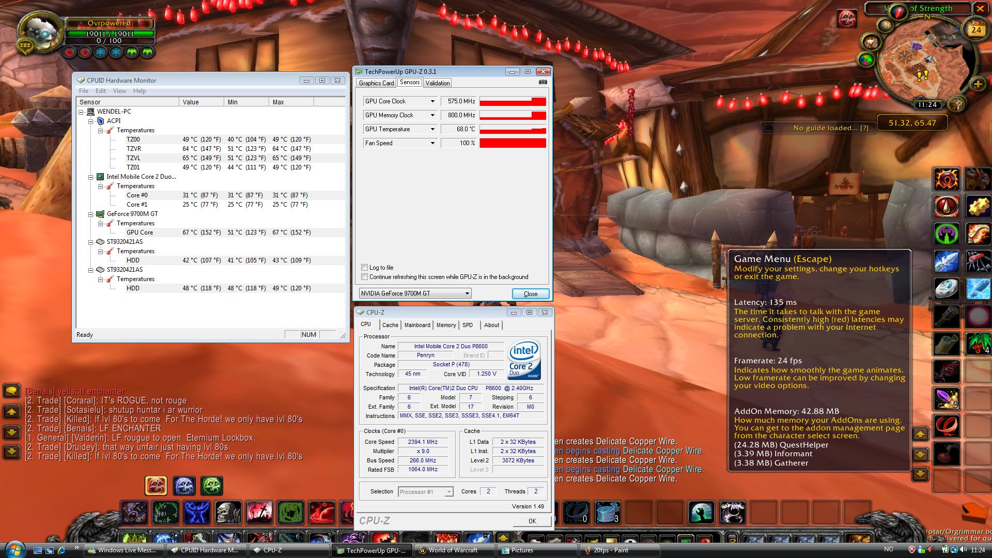Screen dimensions: 992x558
Task: Open the GPU Temperature sensor dropdown
Action: point(432,129)
